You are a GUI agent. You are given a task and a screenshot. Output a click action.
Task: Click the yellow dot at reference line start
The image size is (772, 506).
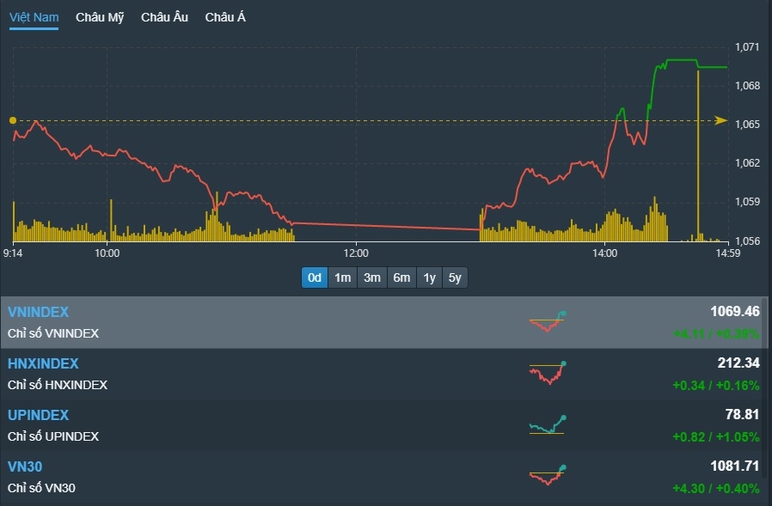tap(13, 120)
